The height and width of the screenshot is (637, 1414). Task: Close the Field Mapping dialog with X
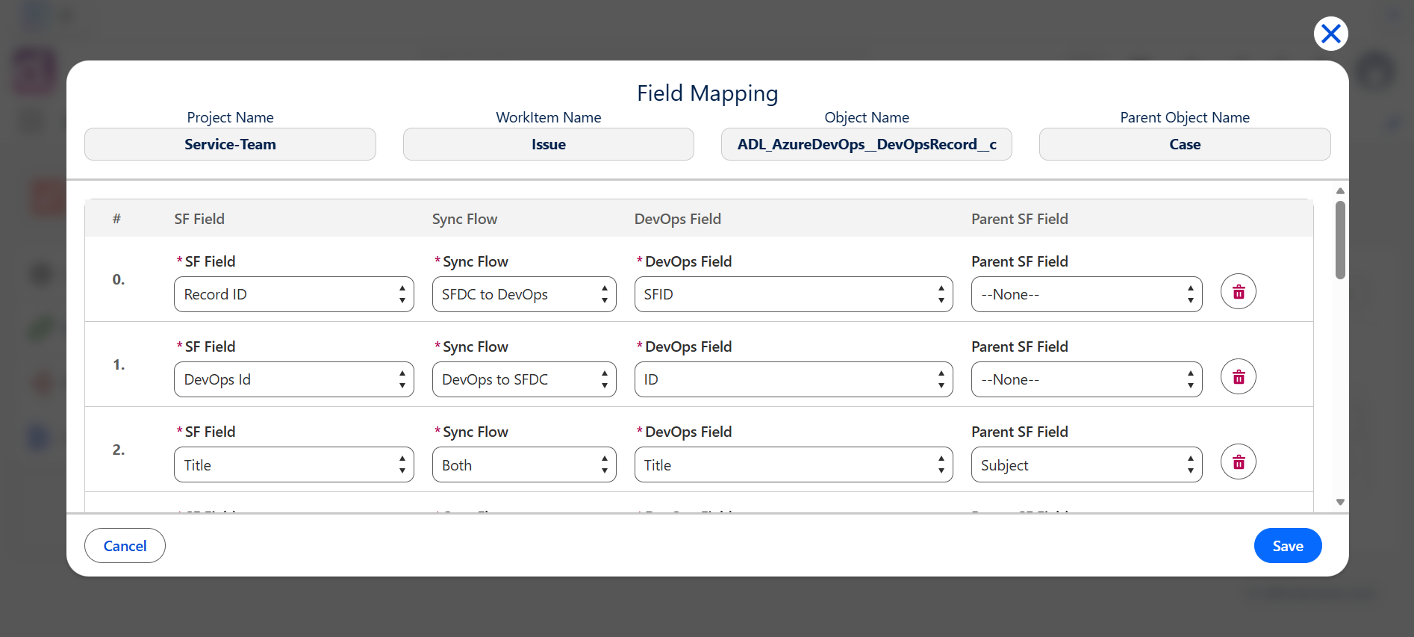[1330, 34]
